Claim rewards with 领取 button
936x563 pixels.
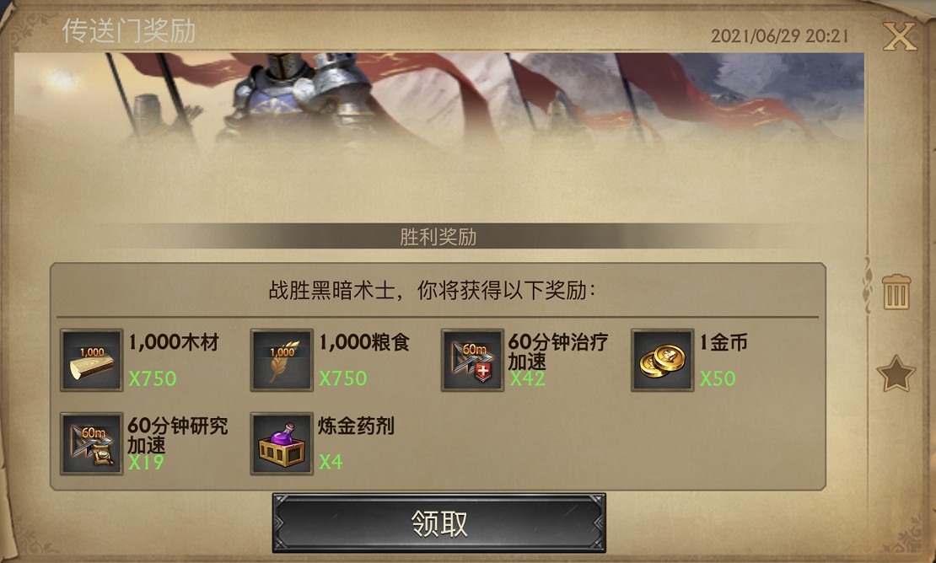click(x=438, y=523)
